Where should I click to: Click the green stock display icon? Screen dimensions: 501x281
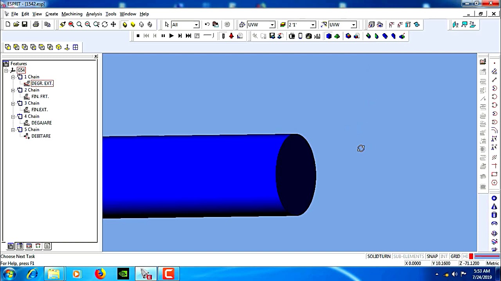pos(337,36)
